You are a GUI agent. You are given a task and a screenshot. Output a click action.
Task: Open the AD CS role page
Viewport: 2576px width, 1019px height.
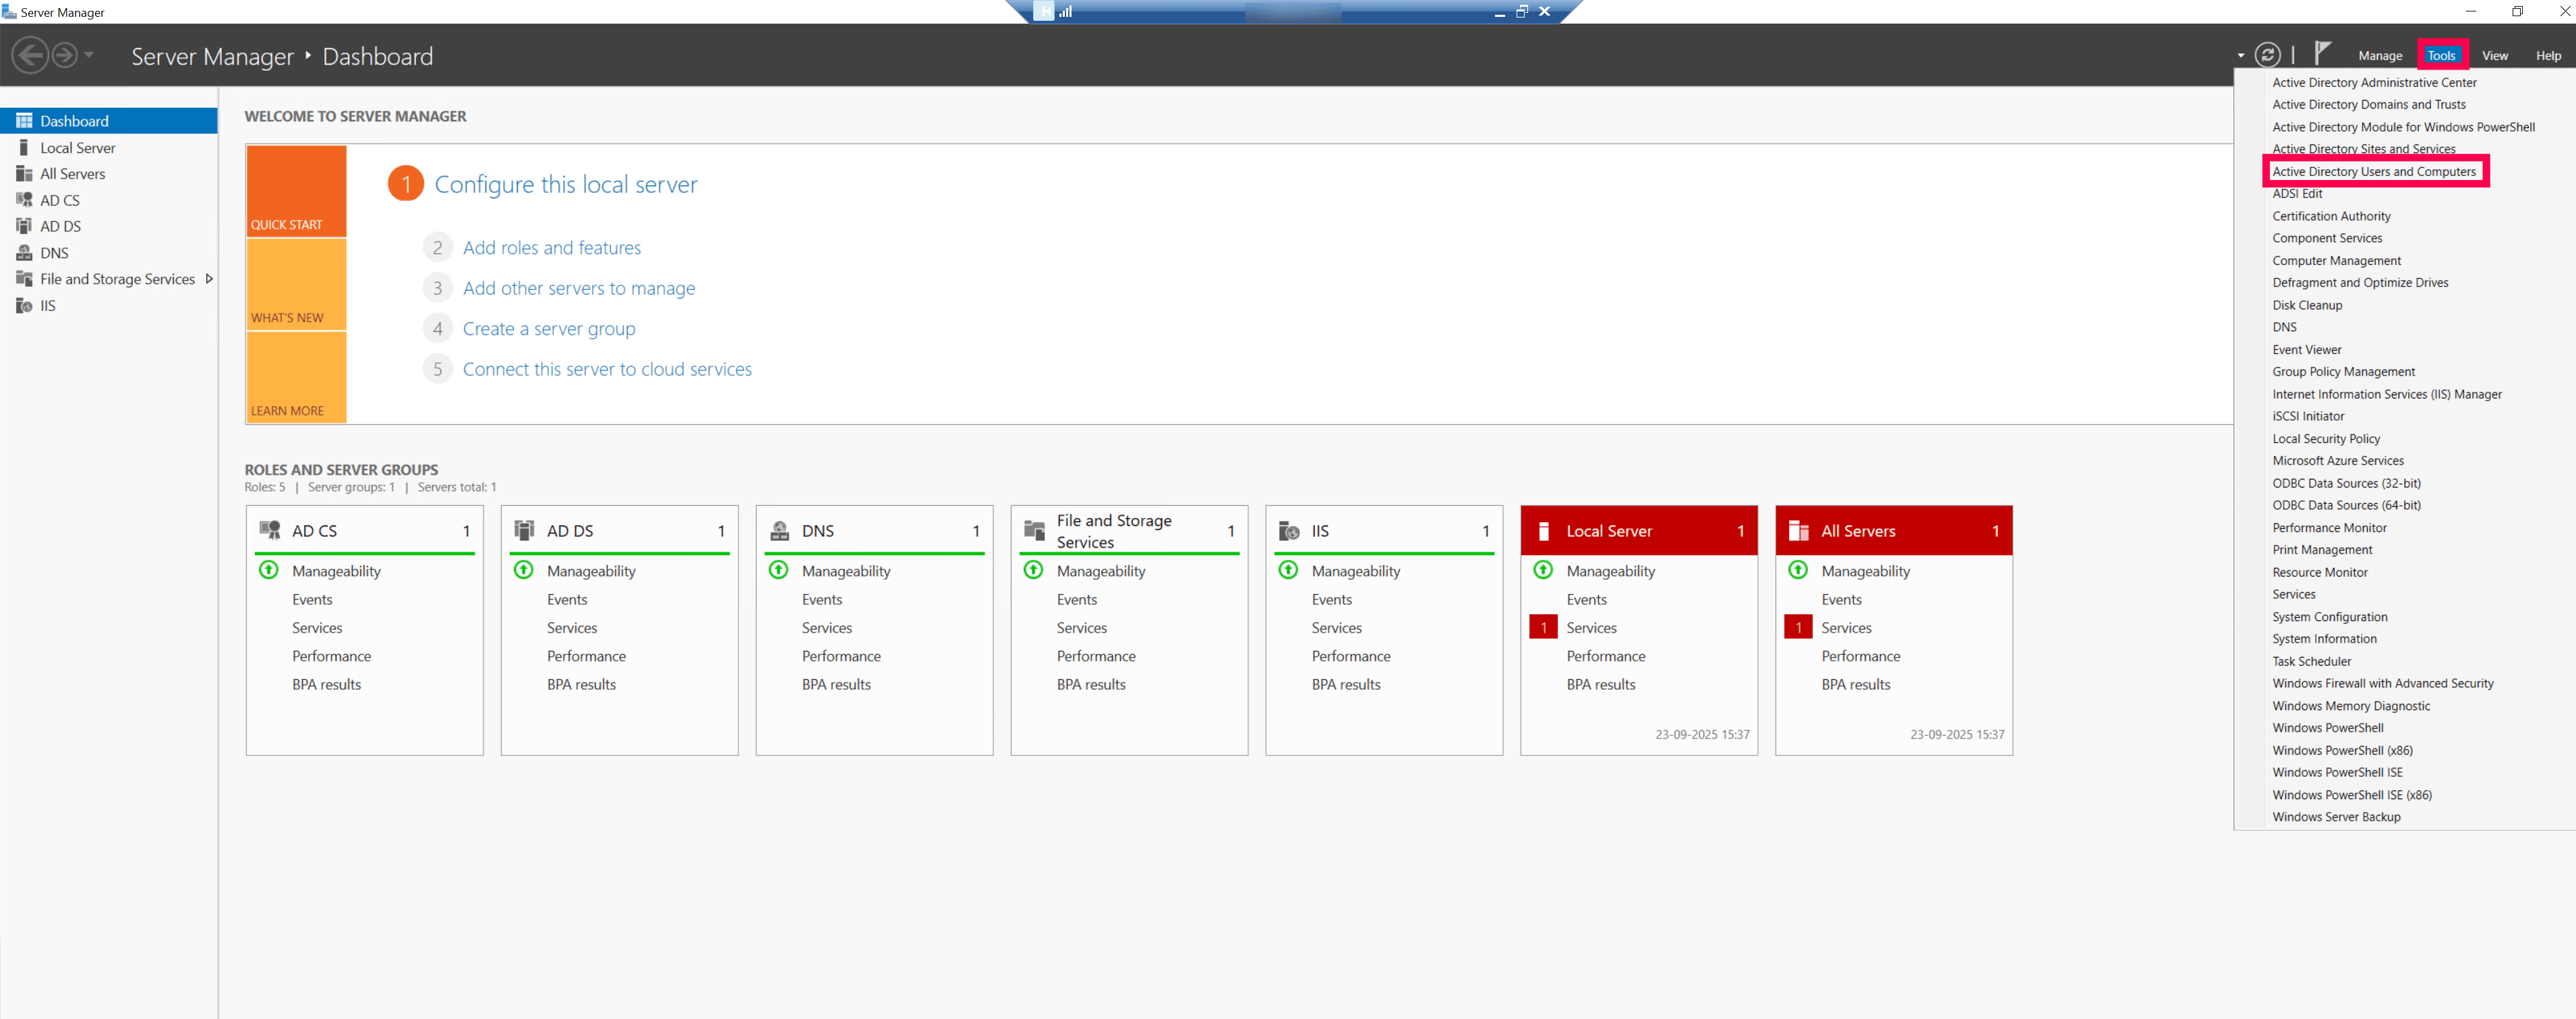coord(60,200)
